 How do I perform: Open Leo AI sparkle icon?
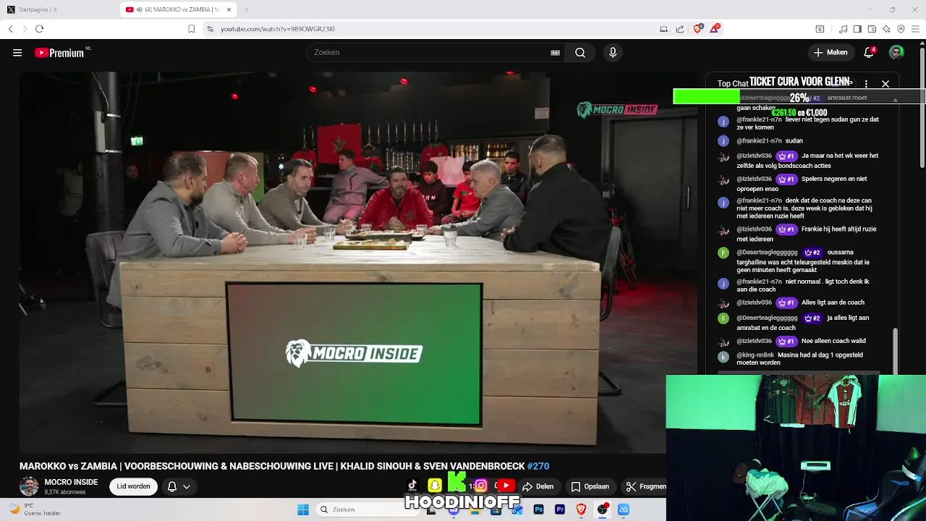886,29
